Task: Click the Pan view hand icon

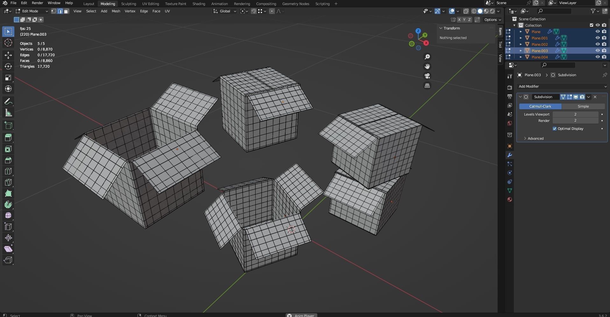Action: coord(427,66)
